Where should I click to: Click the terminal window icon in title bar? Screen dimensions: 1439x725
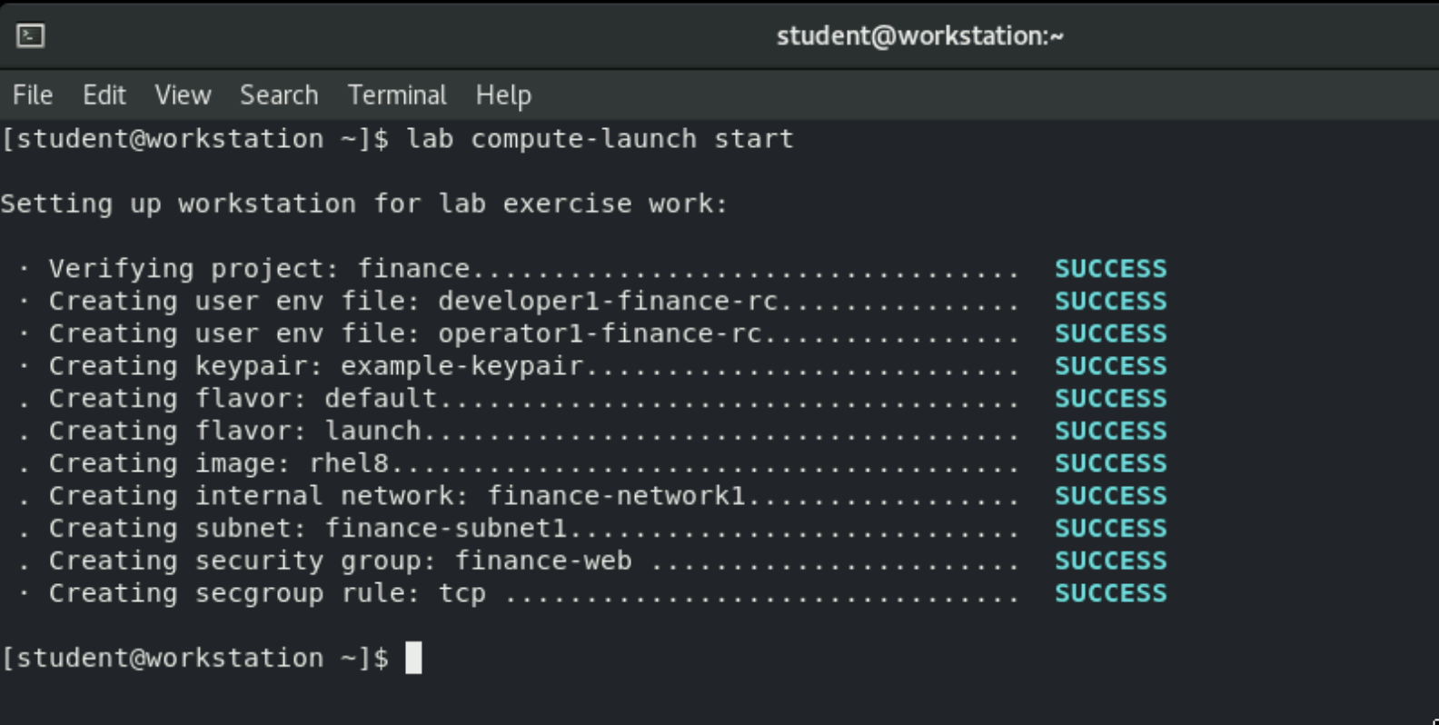(x=30, y=35)
